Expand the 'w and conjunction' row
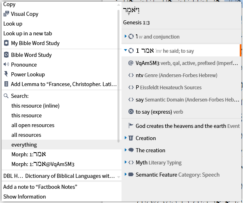243x203 pixels. [x=126, y=36]
